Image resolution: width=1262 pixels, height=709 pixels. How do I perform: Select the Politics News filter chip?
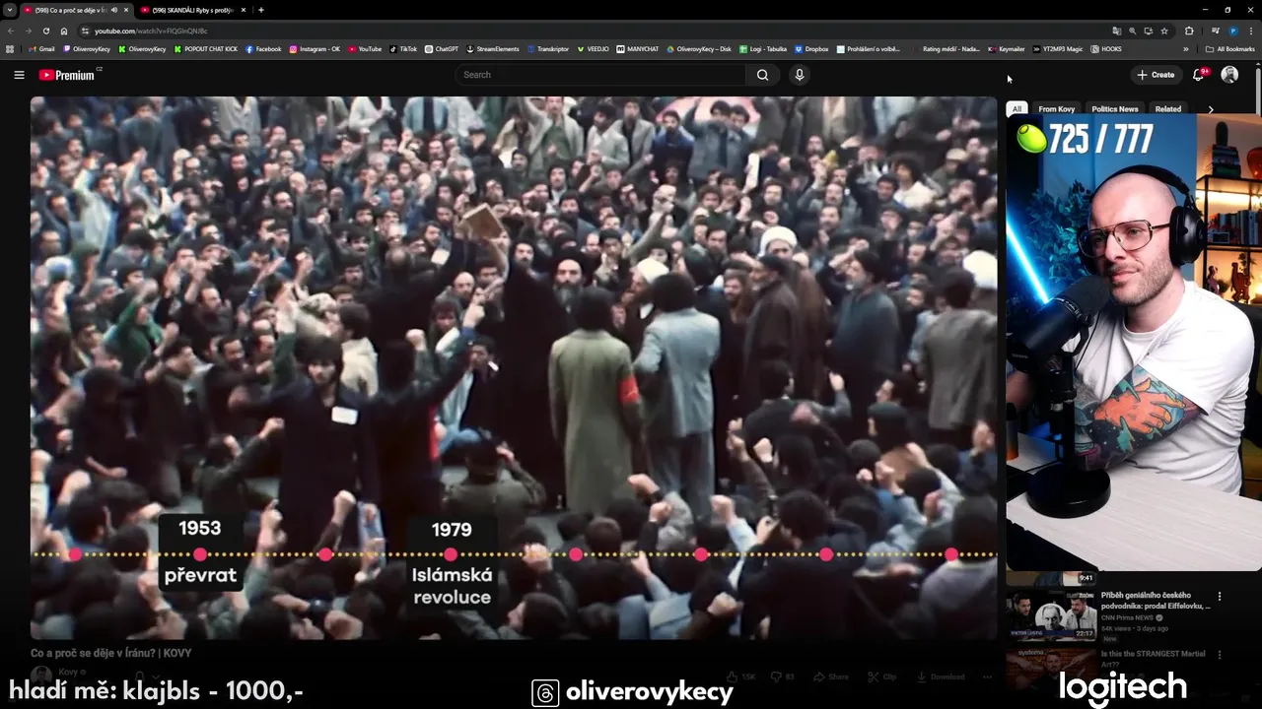[x=1114, y=109]
